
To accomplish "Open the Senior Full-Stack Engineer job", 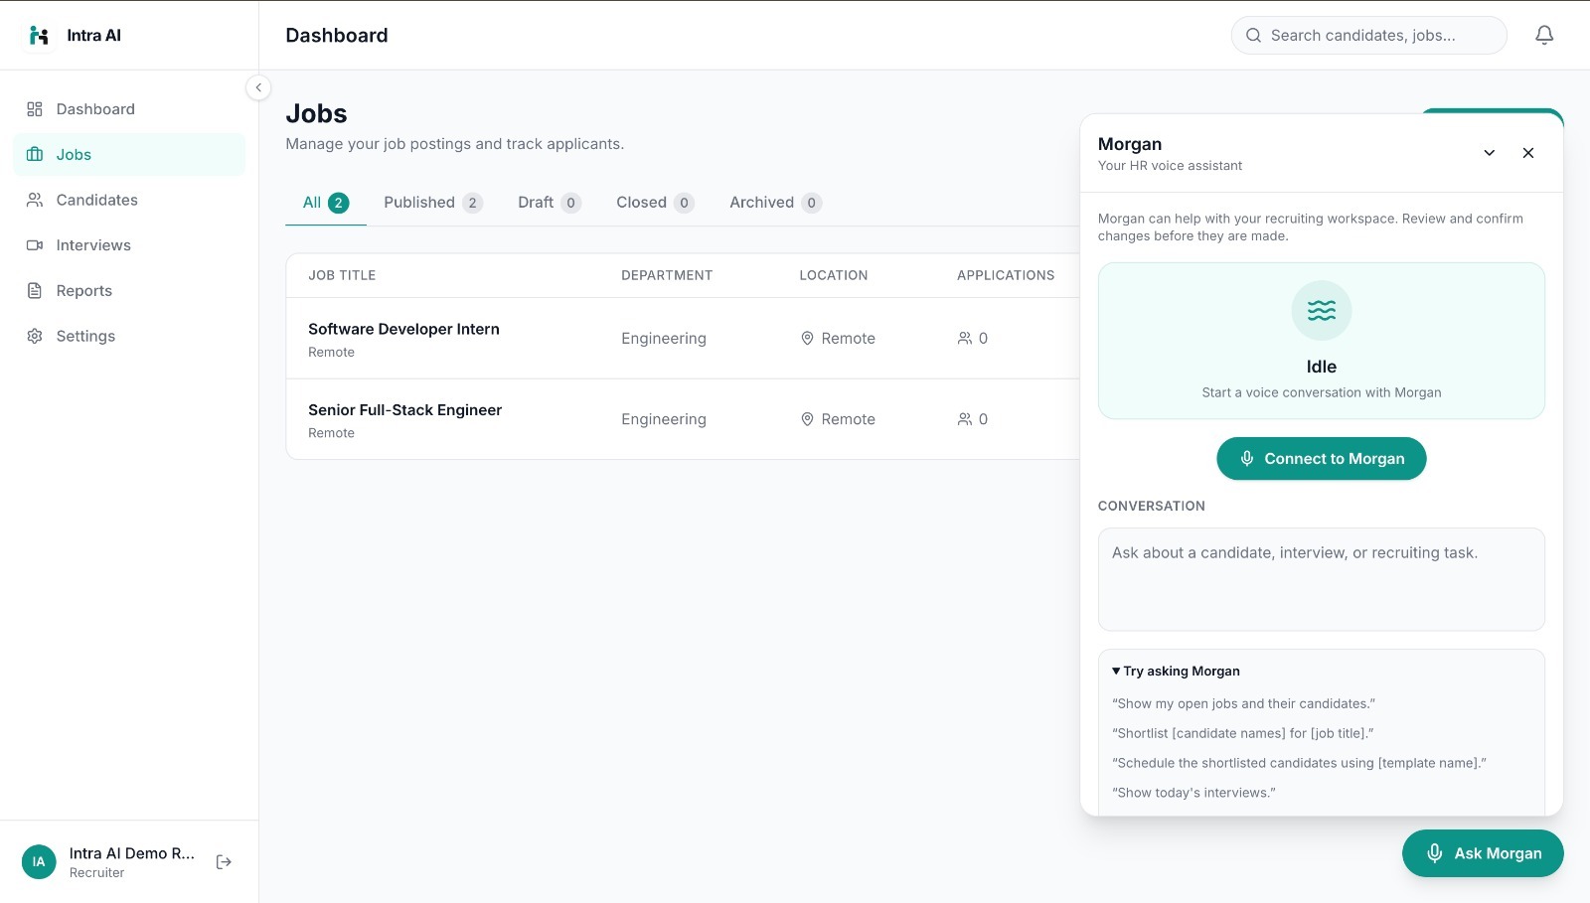I will [404, 410].
